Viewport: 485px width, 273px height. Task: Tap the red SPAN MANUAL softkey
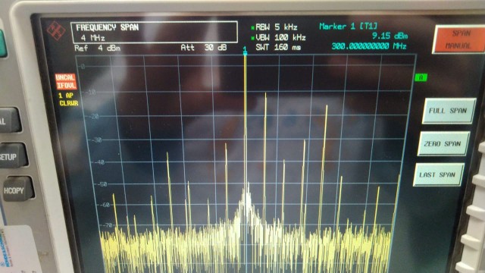(x=459, y=39)
